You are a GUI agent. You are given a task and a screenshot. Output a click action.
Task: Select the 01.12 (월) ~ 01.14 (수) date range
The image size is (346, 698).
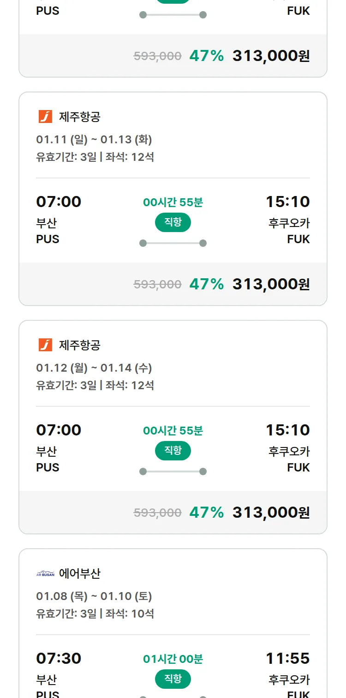coord(94,368)
